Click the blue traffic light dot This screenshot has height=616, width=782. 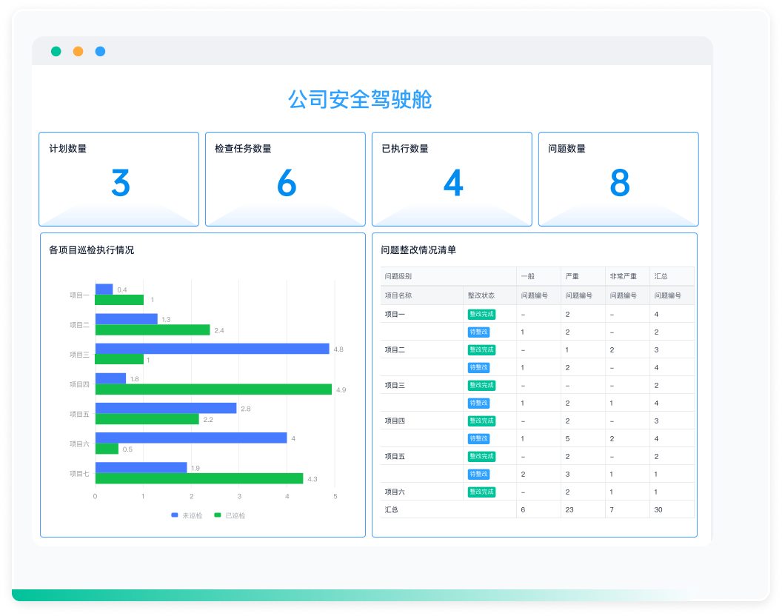point(99,51)
